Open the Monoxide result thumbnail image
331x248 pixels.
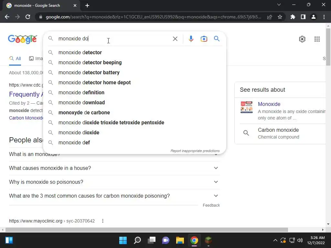pyautogui.click(x=246, y=107)
